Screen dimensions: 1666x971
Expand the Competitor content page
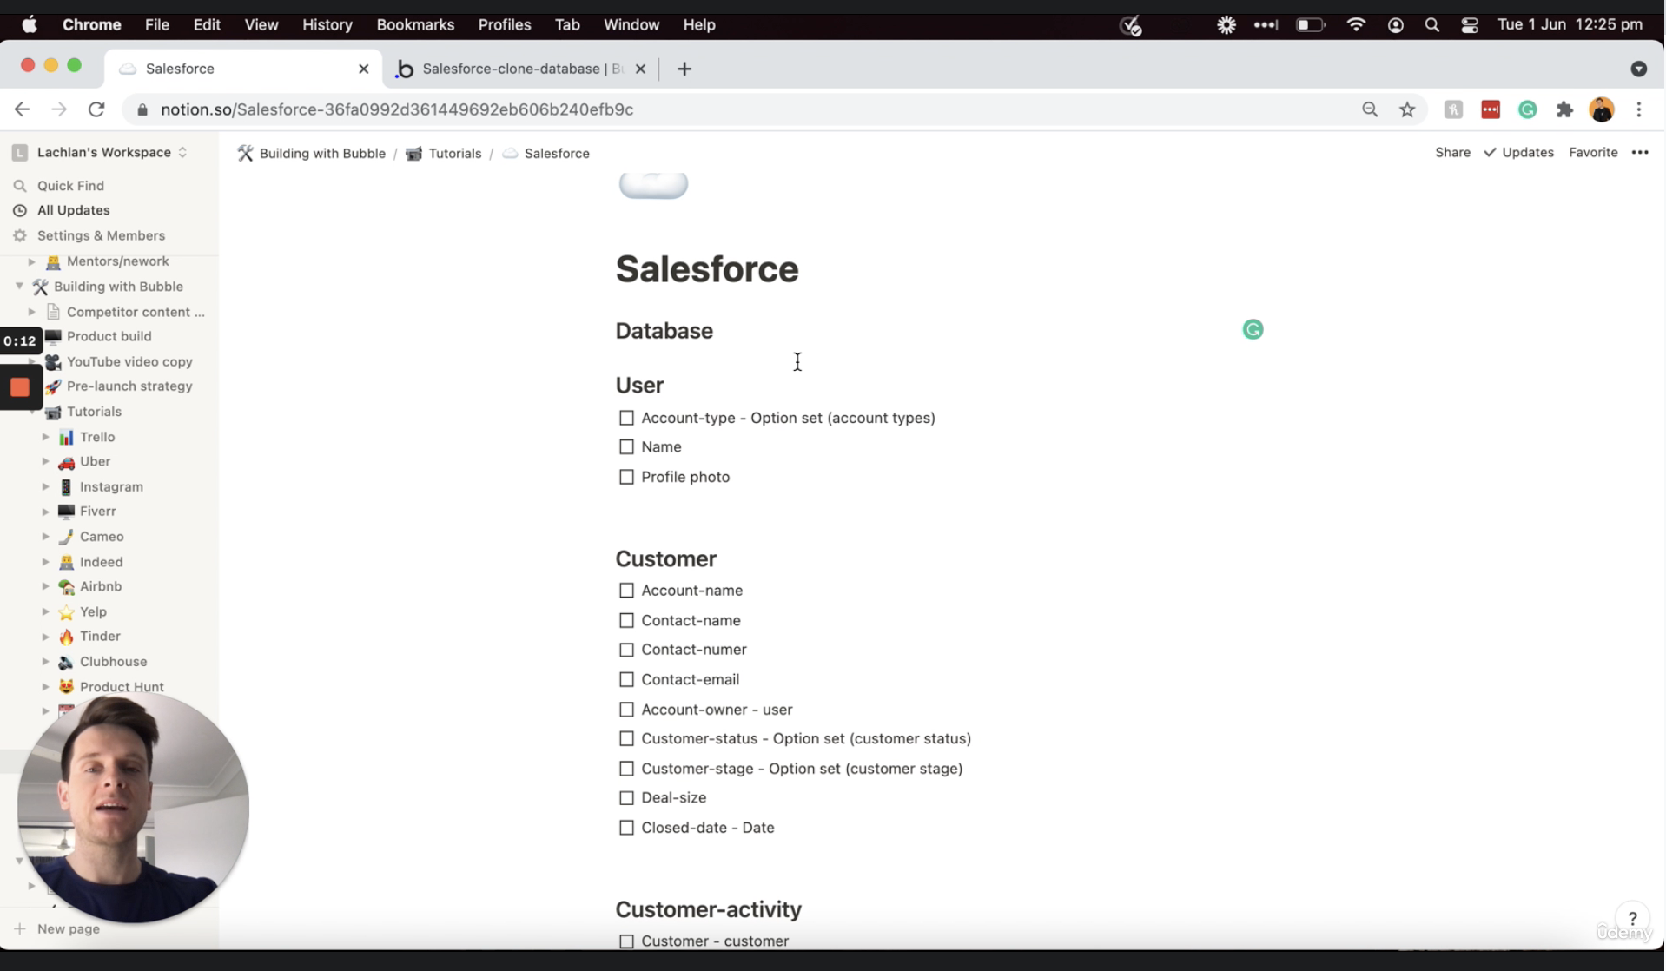click(x=32, y=312)
